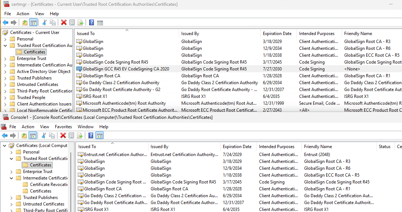Click Copy icon in certmgr toolbar

[x=53, y=22]
